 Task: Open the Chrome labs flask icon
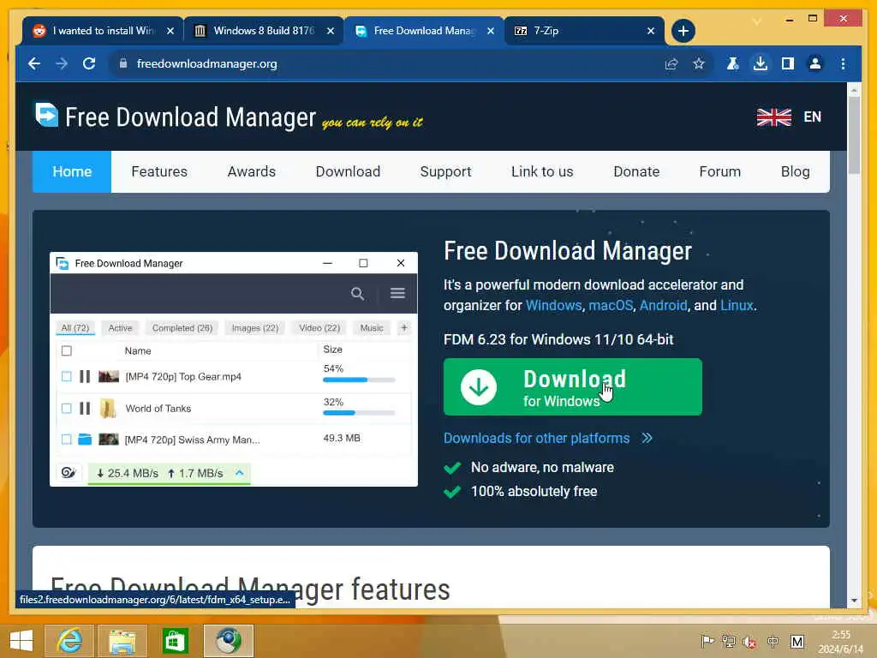tap(732, 63)
